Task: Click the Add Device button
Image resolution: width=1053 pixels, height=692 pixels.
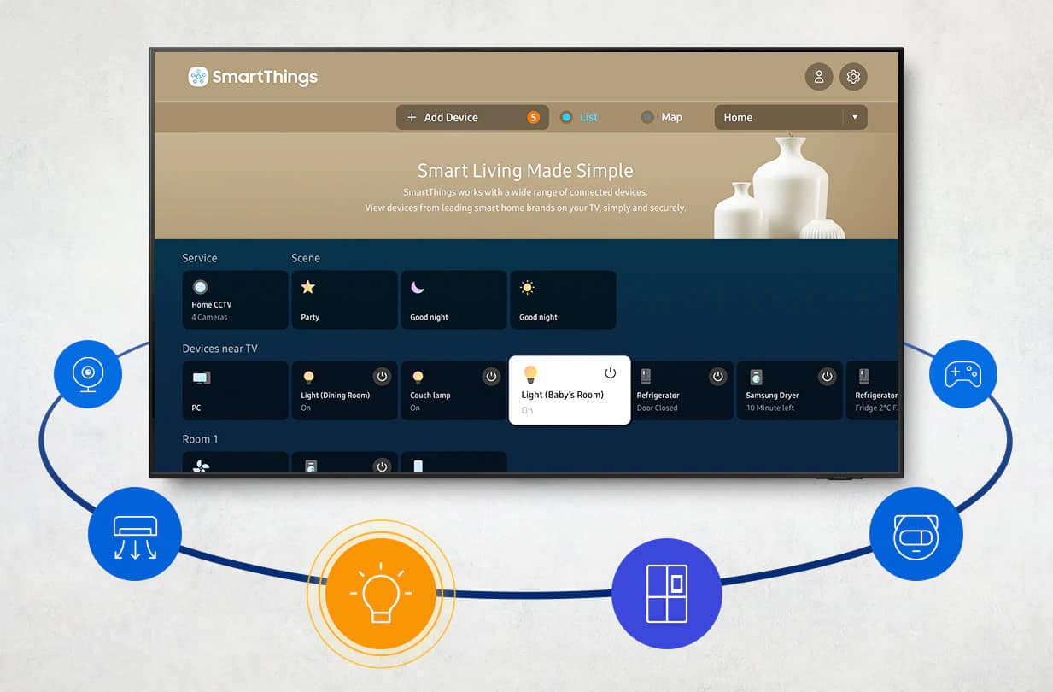Action: pos(453,116)
